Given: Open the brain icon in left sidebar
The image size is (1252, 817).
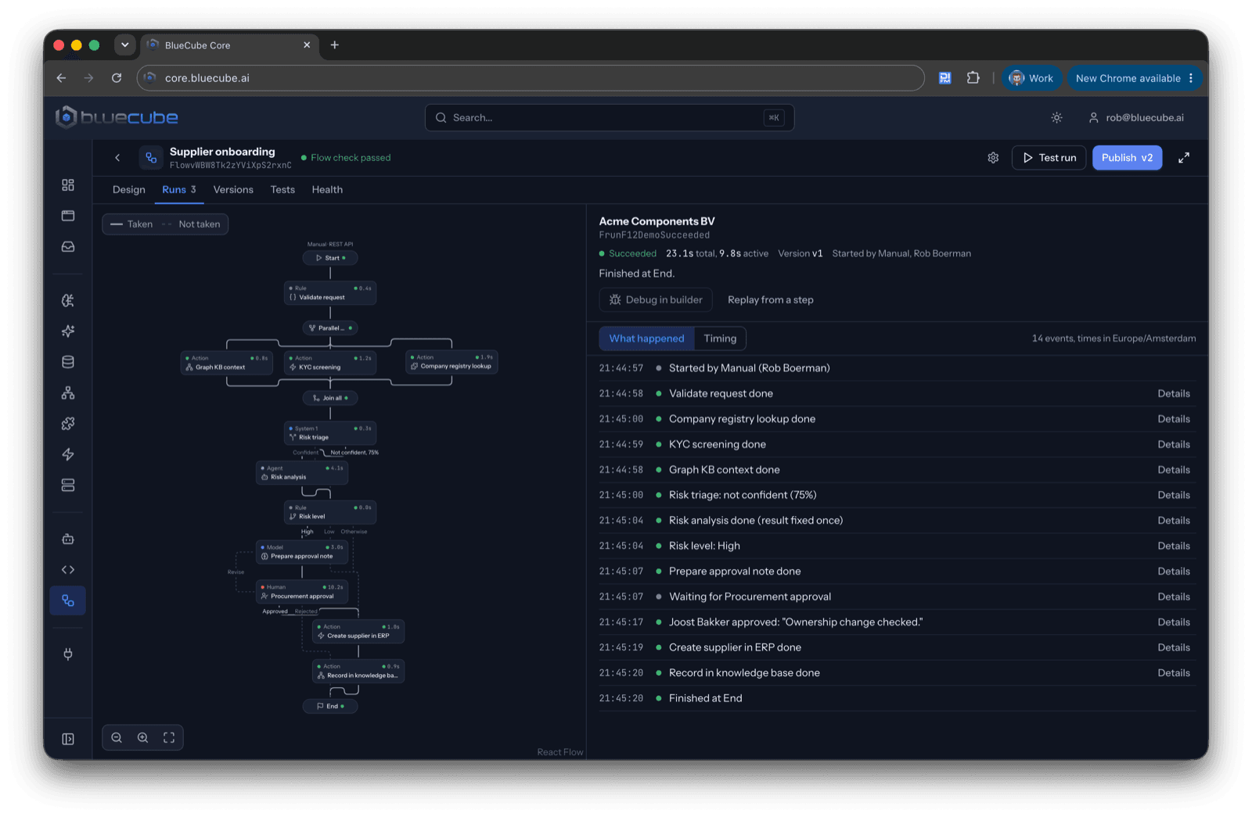Looking at the screenshot, I should click(x=68, y=300).
